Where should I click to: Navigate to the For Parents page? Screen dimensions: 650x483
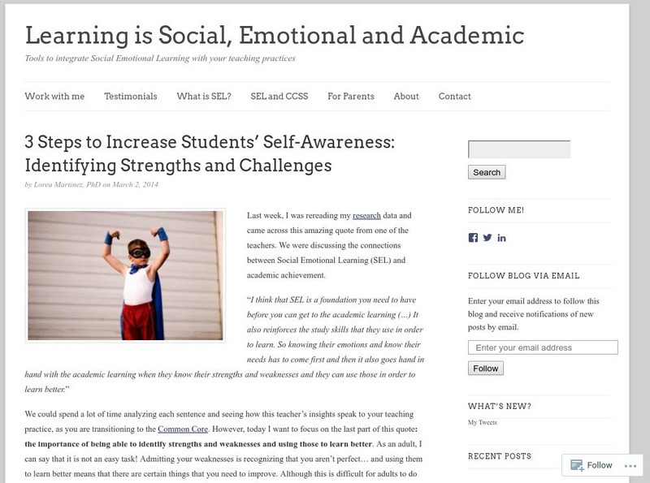[x=351, y=97]
